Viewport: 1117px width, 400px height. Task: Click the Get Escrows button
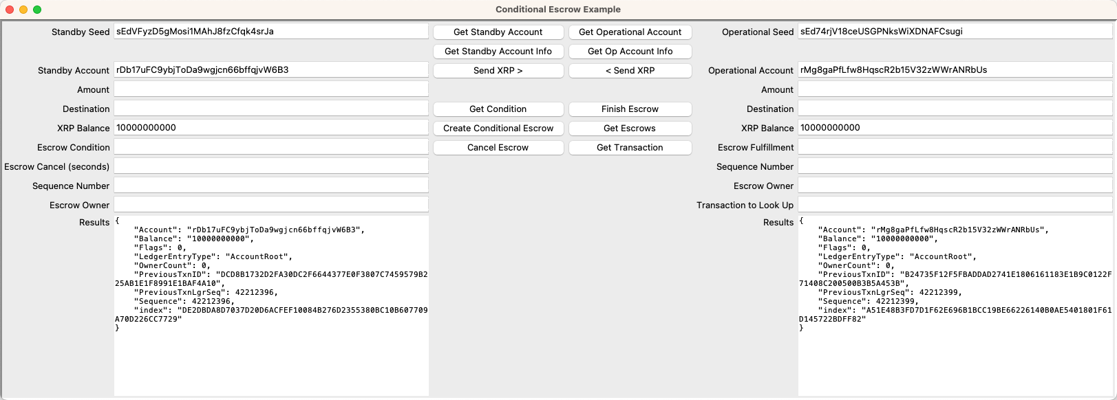pyautogui.click(x=630, y=128)
